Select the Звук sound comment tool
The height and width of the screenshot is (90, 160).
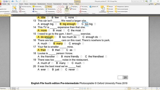tap(35, 11)
